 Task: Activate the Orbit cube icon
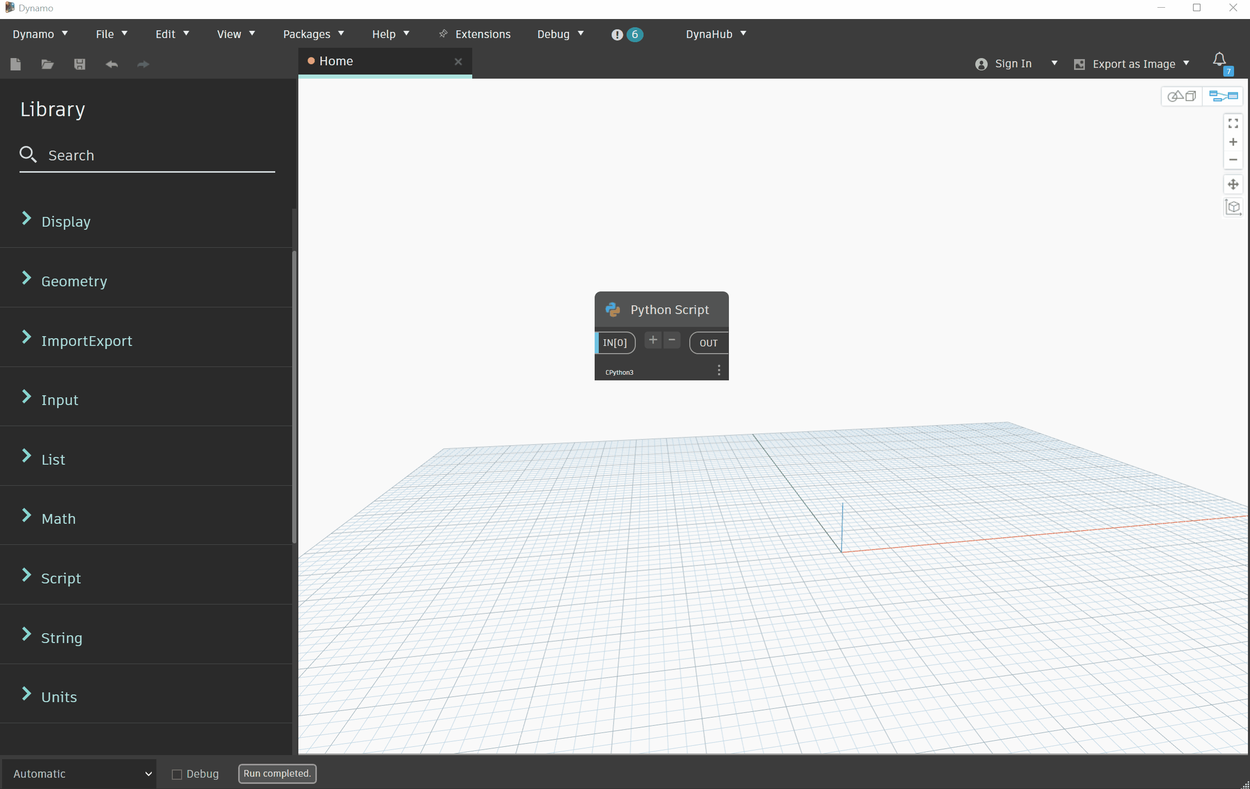click(1233, 207)
